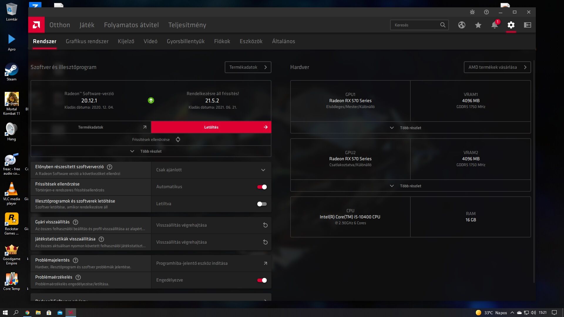Toggle the Problémaérzékelés switch
The height and width of the screenshot is (317, 564).
(x=262, y=280)
